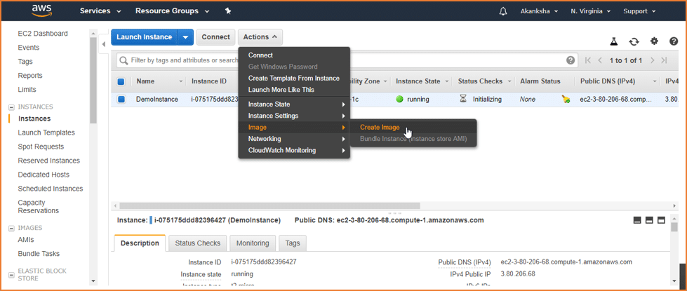This screenshot has width=687, height=291.
Task: Toggle the DemoInstance row checkbox
Action: click(x=121, y=100)
